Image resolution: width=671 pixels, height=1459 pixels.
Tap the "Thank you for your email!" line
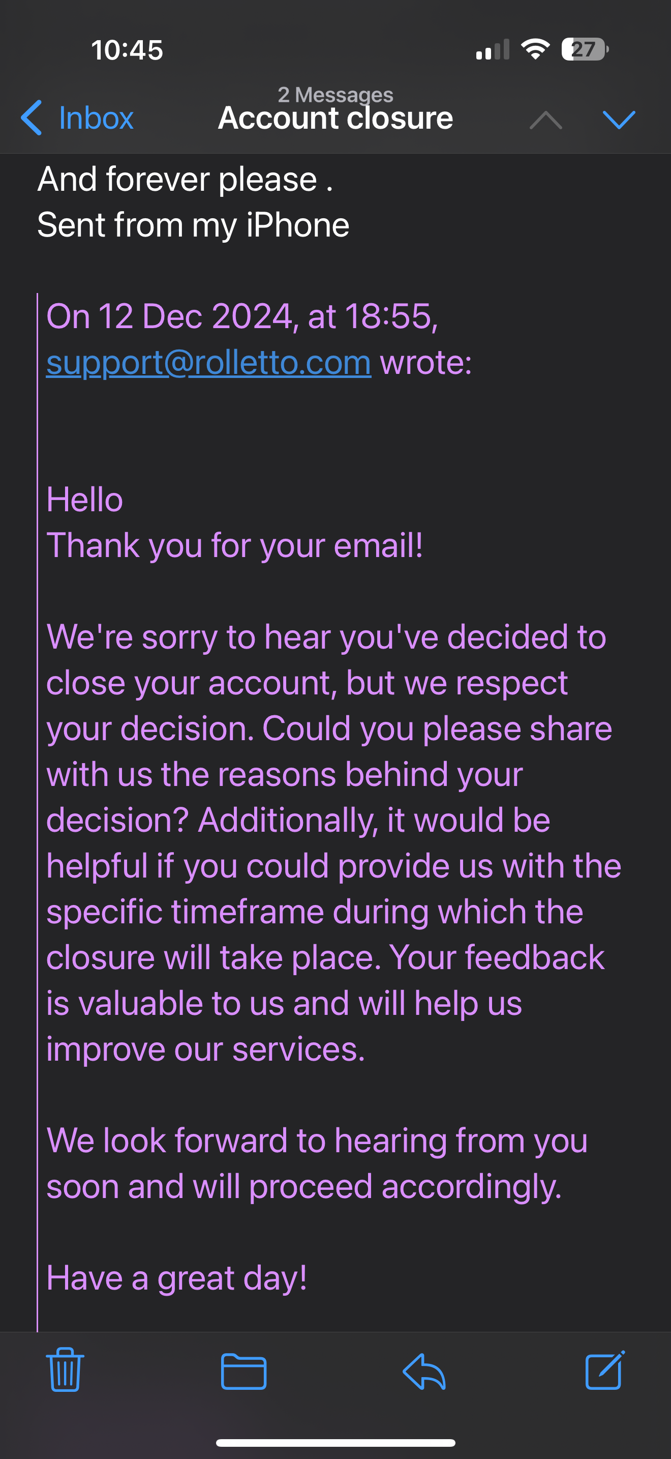point(234,545)
